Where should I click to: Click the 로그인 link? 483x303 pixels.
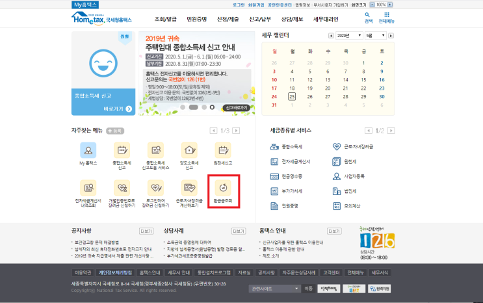[239, 5]
